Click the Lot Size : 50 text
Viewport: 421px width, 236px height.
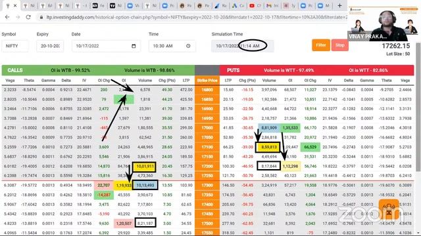(398, 54)
